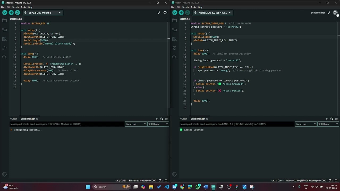Image resolution: width=340 pixels, height=191 pixels.
Task: Clear serial output in attacker window
Action: pos(166,119)
